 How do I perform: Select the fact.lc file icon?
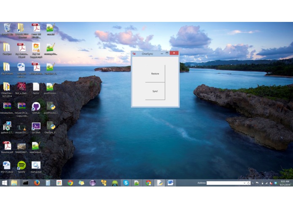36,88
